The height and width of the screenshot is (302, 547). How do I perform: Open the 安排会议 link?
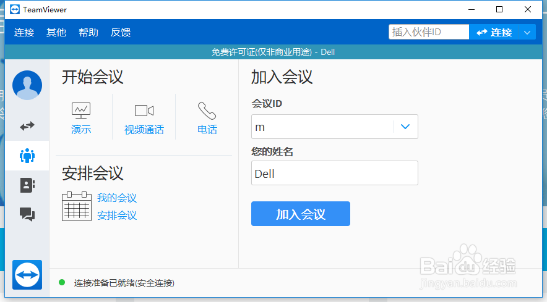click(x=117, y=216)
